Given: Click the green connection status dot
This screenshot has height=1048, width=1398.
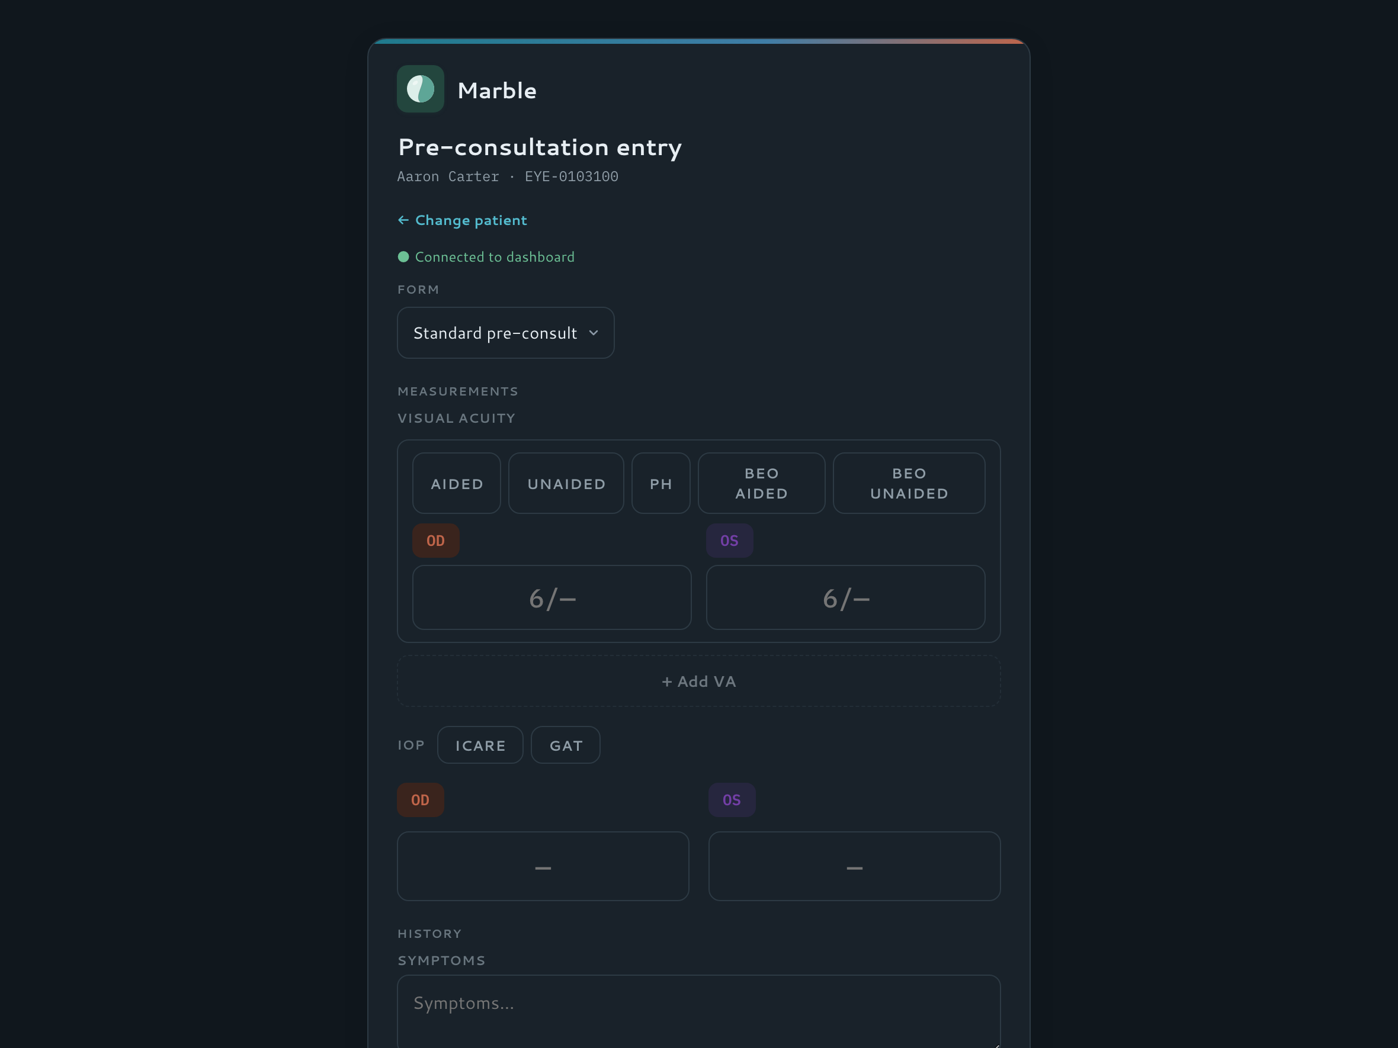Looking at the screenshot, I should coord(403,256).
